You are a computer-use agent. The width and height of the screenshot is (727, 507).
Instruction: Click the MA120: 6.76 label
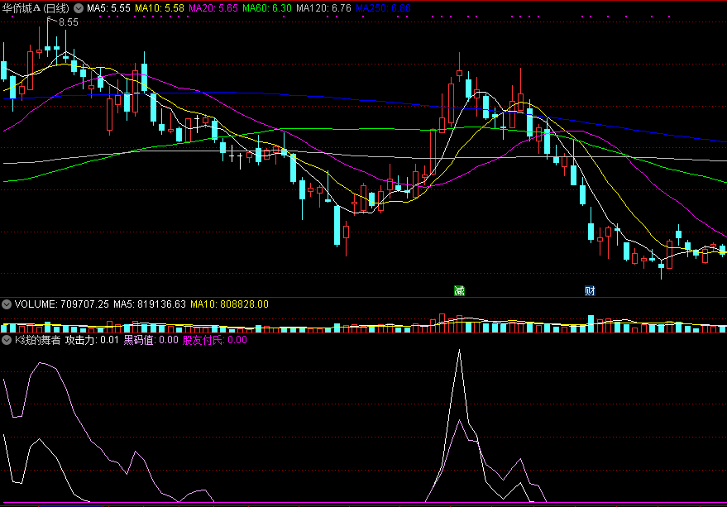tap(323, 8)
